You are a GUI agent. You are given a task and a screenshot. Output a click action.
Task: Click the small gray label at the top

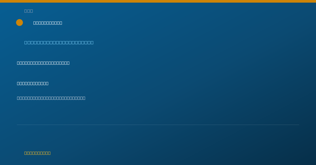pos(28,11)
